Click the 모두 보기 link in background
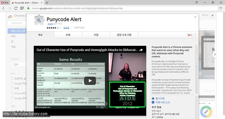This screenshot has width=225, height=119. pos(209,91)
